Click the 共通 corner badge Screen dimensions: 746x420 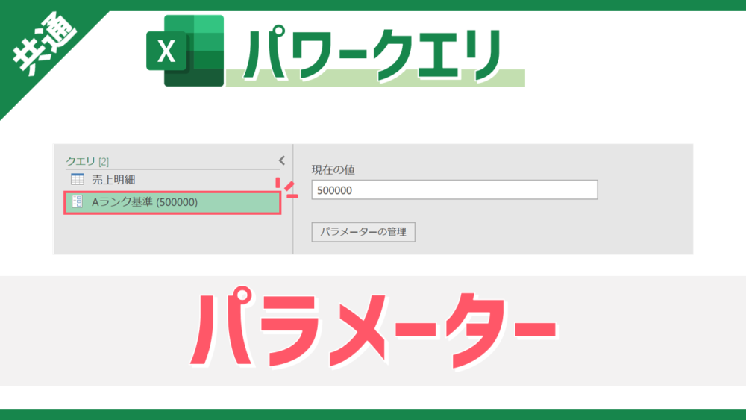click(43, 43)
